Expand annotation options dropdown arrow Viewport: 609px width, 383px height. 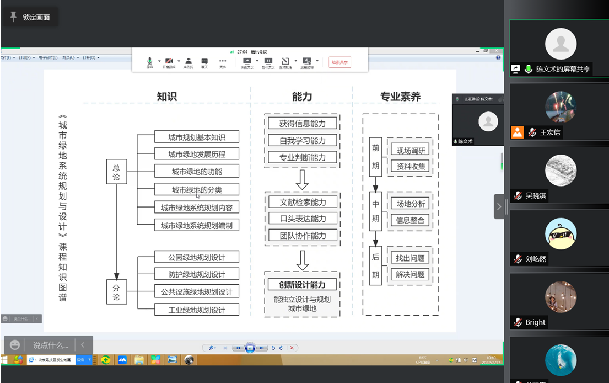point(295,61)
